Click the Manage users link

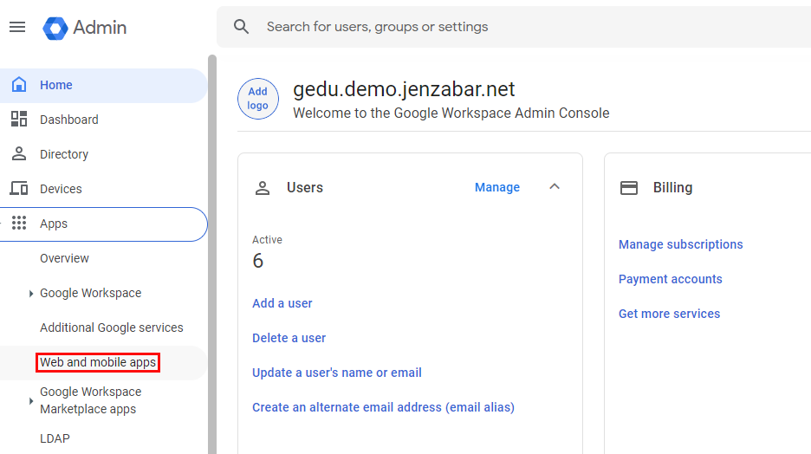coord(497,187)
